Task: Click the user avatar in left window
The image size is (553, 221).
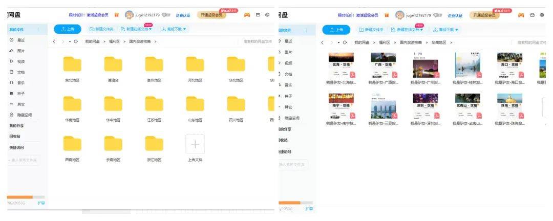Action: coord(130,15)
